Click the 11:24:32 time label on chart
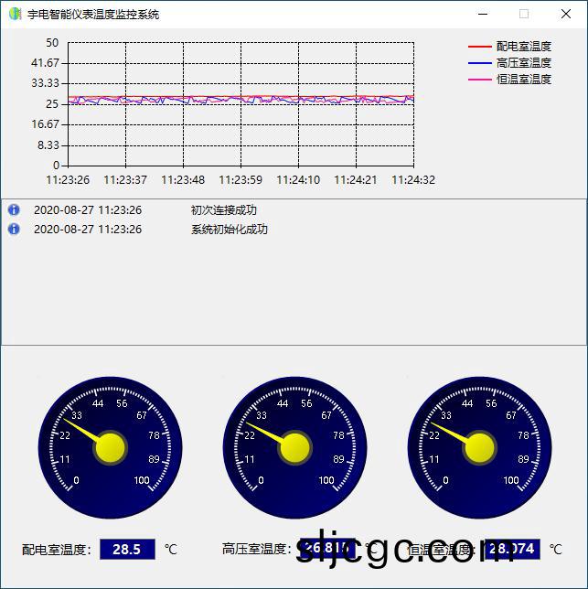The height and width of the screenshot is (589, 588). click(x=412, y=180)
